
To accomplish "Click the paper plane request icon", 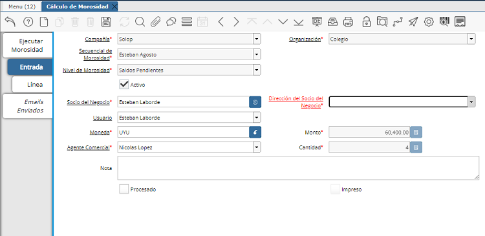I will point(413,21).
